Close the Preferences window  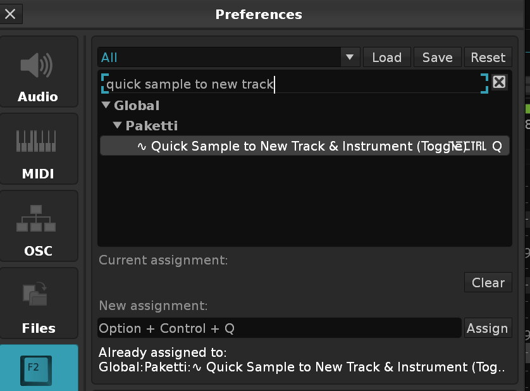click(x=11, y=13)
